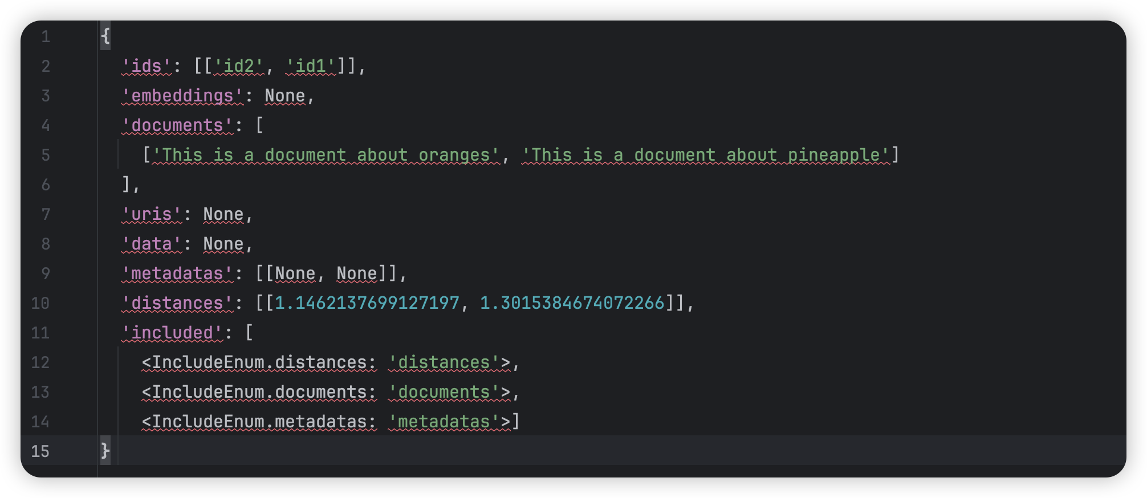Click 'This is a document about oranges' string
Viewport: 1147px width, 498px height.
click(326, 155)
